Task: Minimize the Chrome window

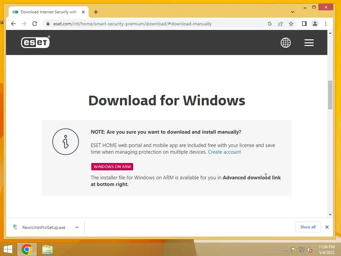Action: tap(305, 7)
